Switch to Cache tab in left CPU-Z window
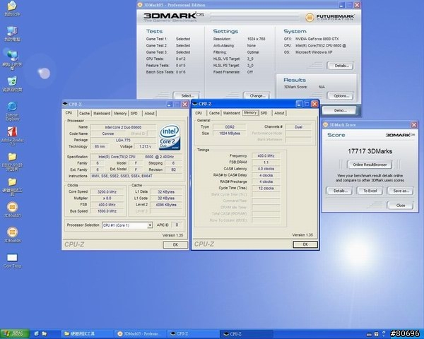 pos(84,114)
